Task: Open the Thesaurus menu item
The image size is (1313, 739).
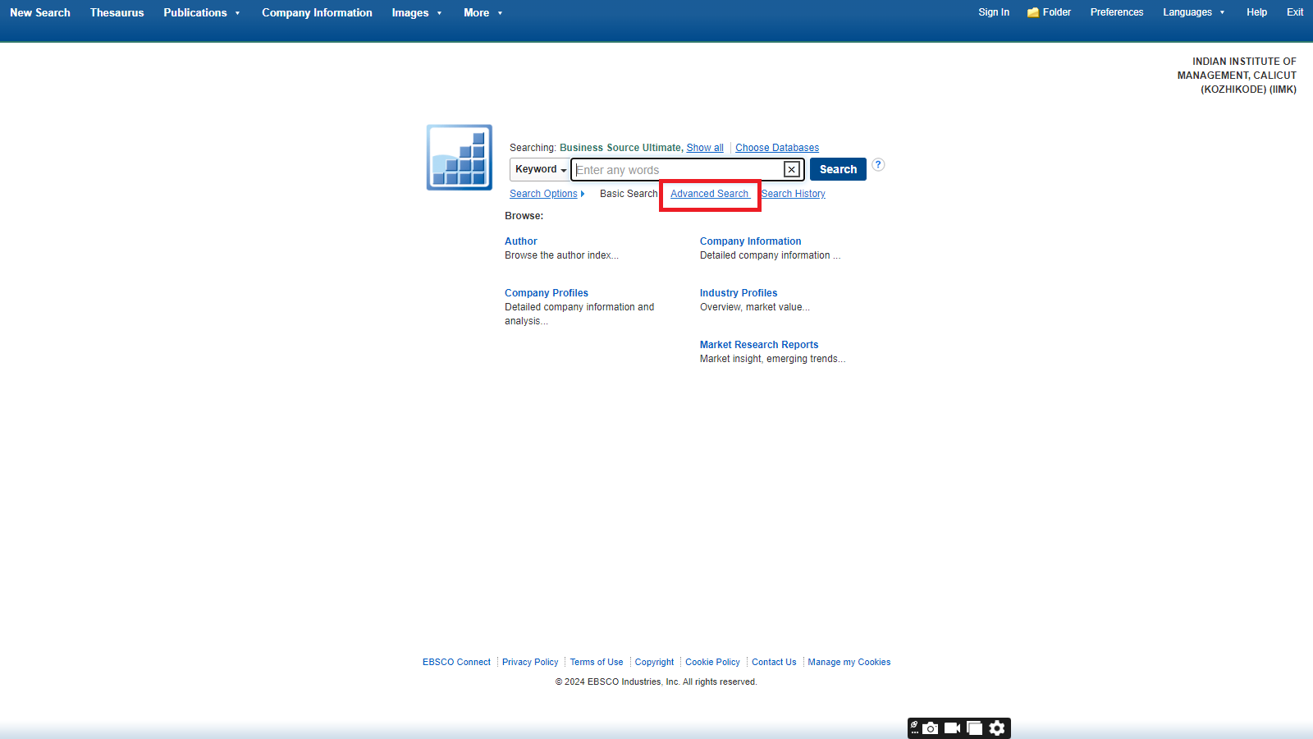Action: 117,13
